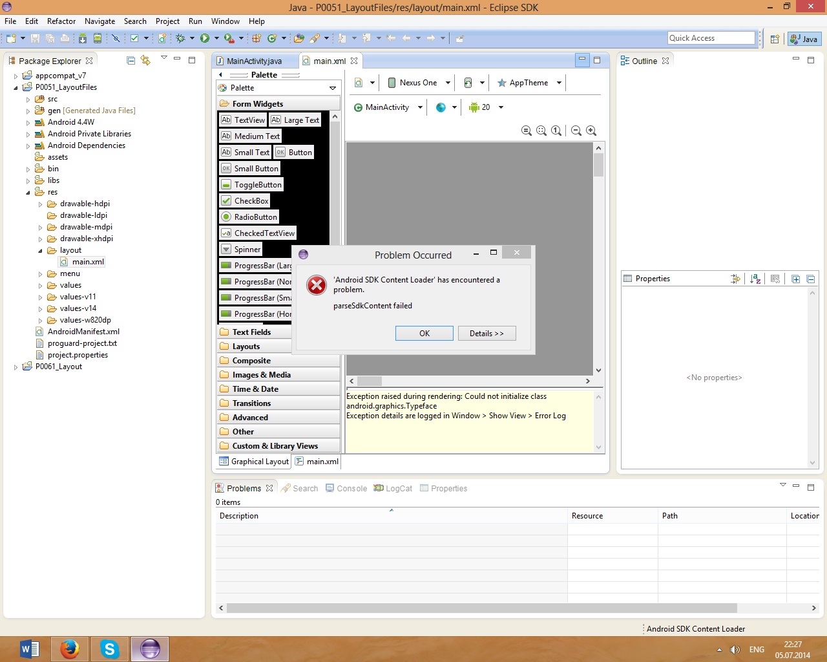
Task: Toggle alphabetical sort in Properties panel
Action: (x=755, y=279)
